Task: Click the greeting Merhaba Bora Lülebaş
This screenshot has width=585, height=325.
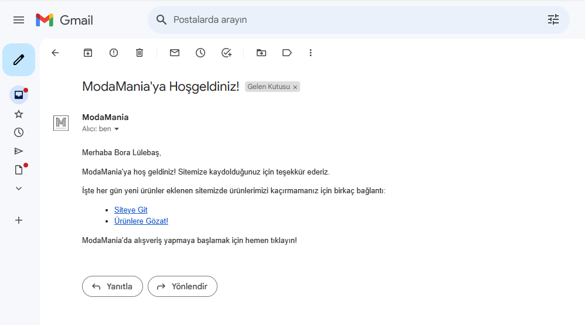Action: (x=121, y=152)
